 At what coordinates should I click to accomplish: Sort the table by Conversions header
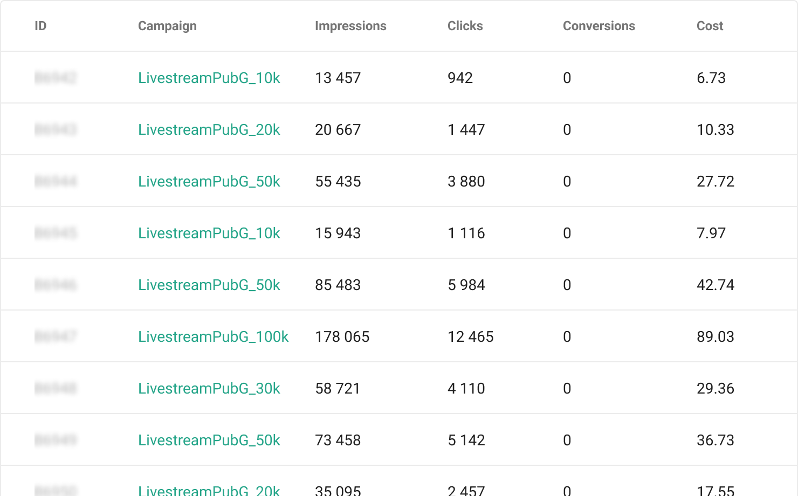coord(598,26)
